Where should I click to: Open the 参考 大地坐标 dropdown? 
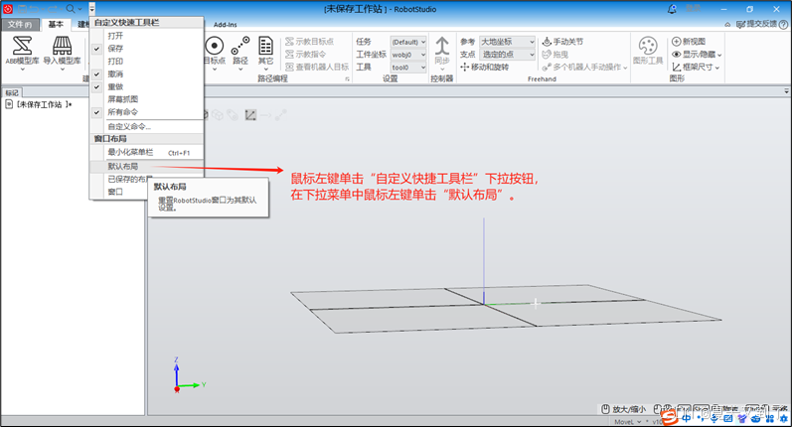pos(507,42)
